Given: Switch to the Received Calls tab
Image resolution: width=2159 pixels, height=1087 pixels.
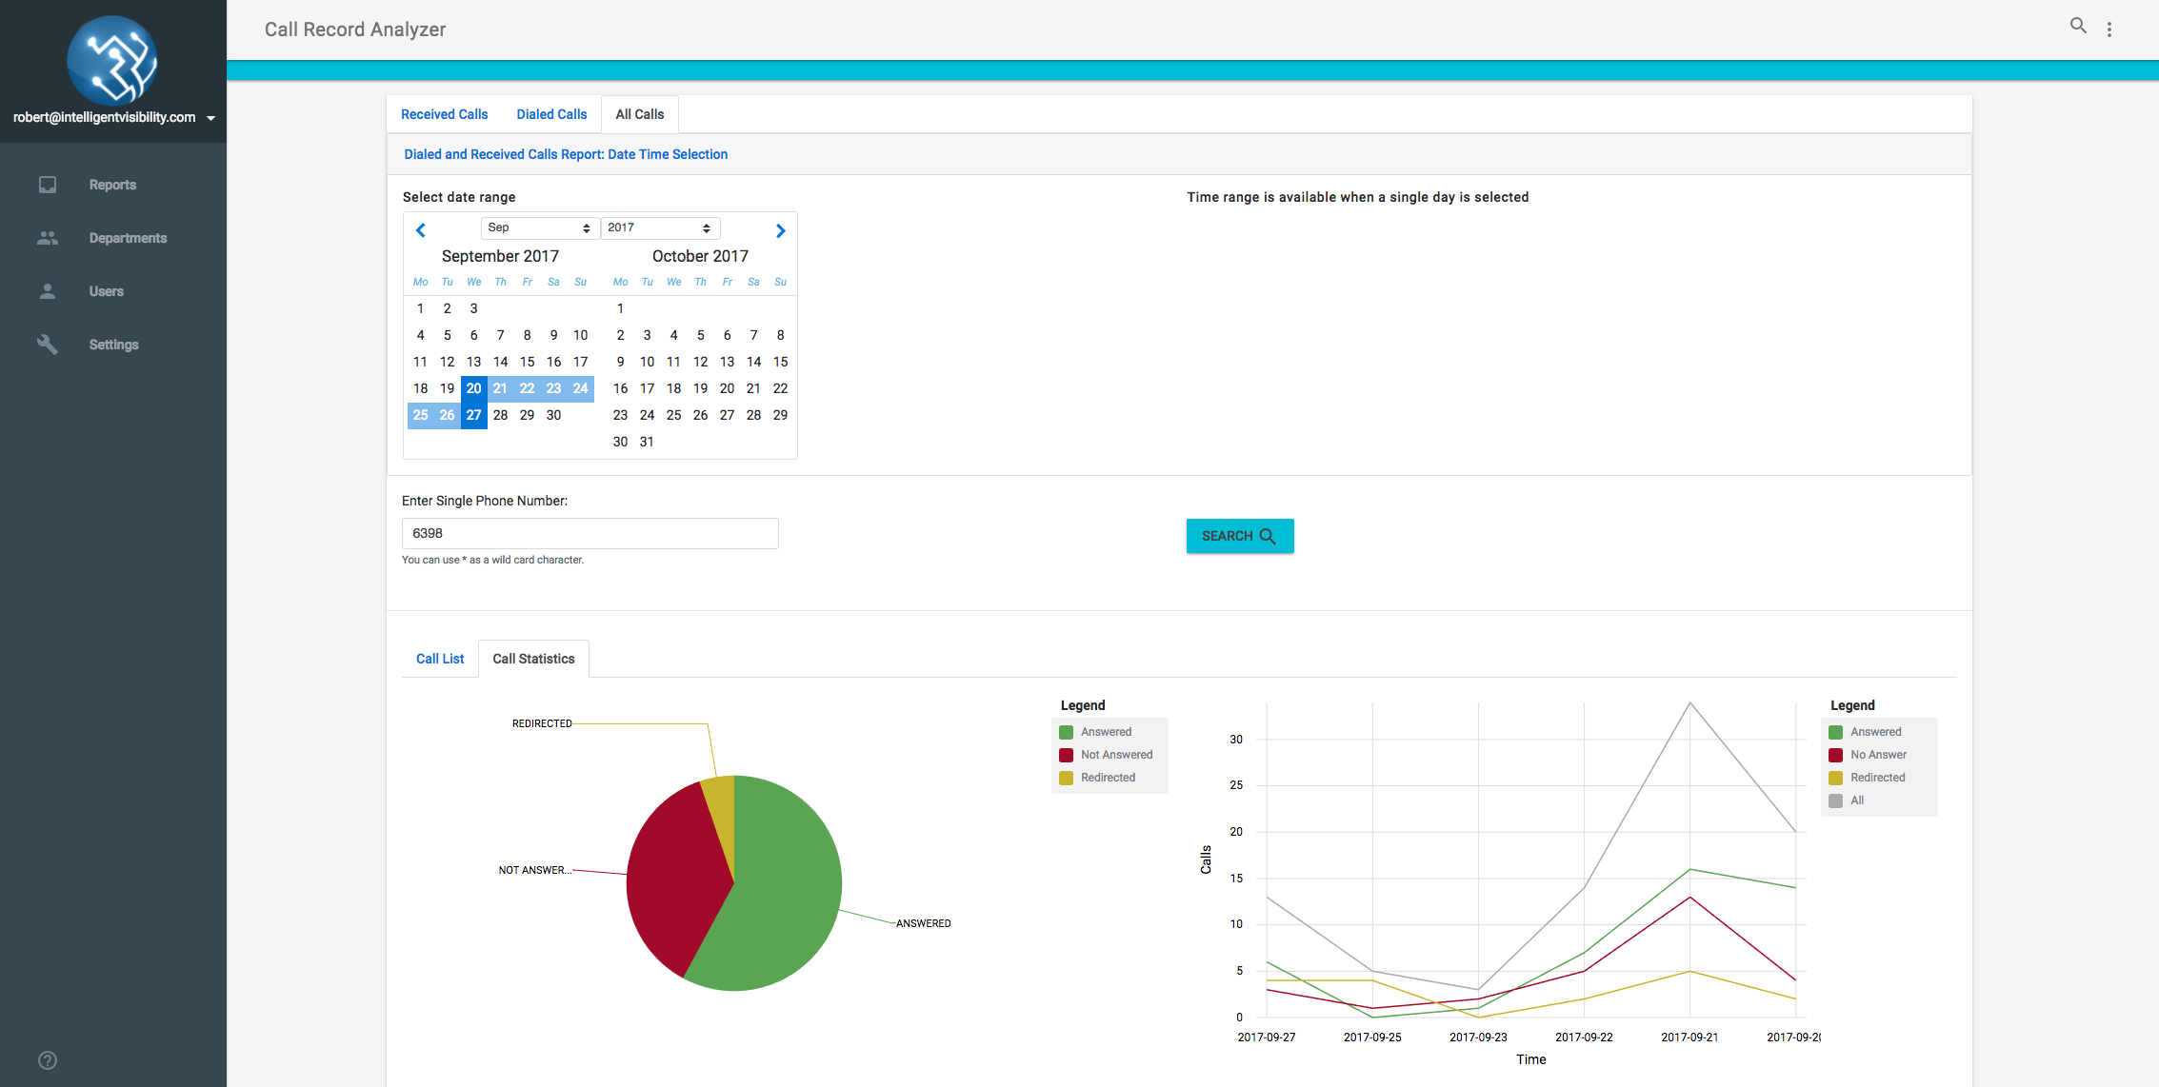Looking at the screenshot, I should [444, 114].
